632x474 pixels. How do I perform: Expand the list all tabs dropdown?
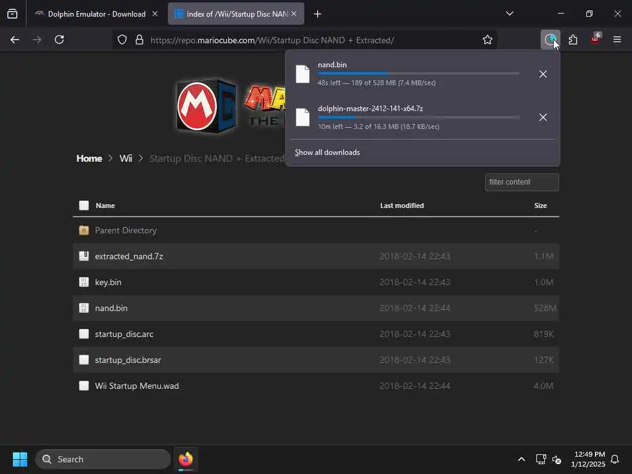(x=509, y=14)
